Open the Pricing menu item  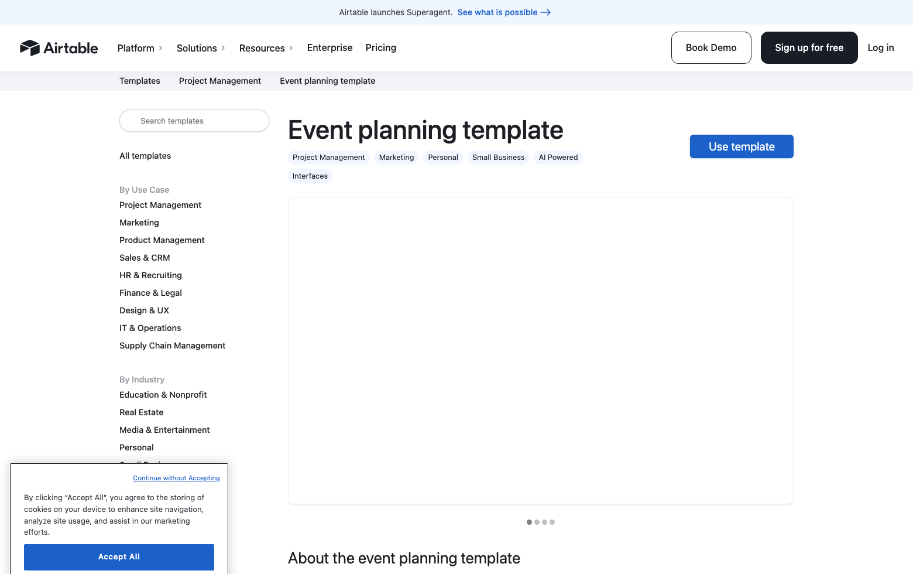tap(380, 47)
